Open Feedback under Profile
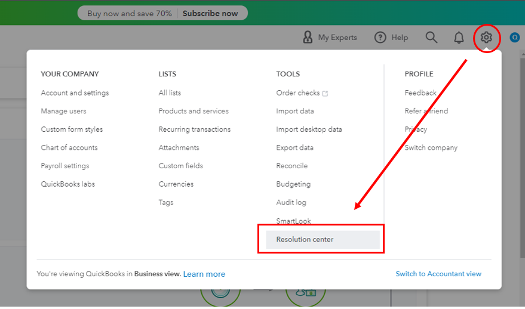 coord(420,92)
